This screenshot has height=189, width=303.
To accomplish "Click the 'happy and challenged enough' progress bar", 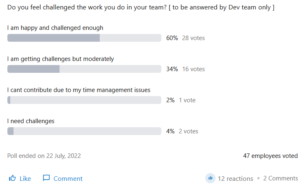I will tap(84, 38).
